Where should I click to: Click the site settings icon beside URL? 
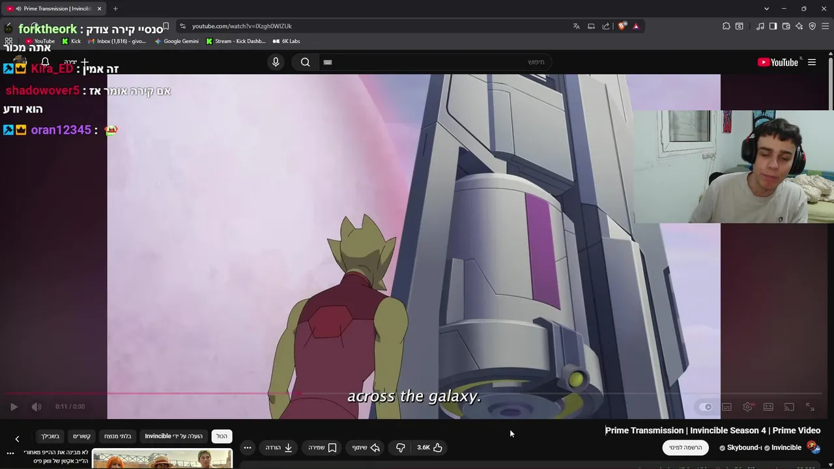coord(183,26)
